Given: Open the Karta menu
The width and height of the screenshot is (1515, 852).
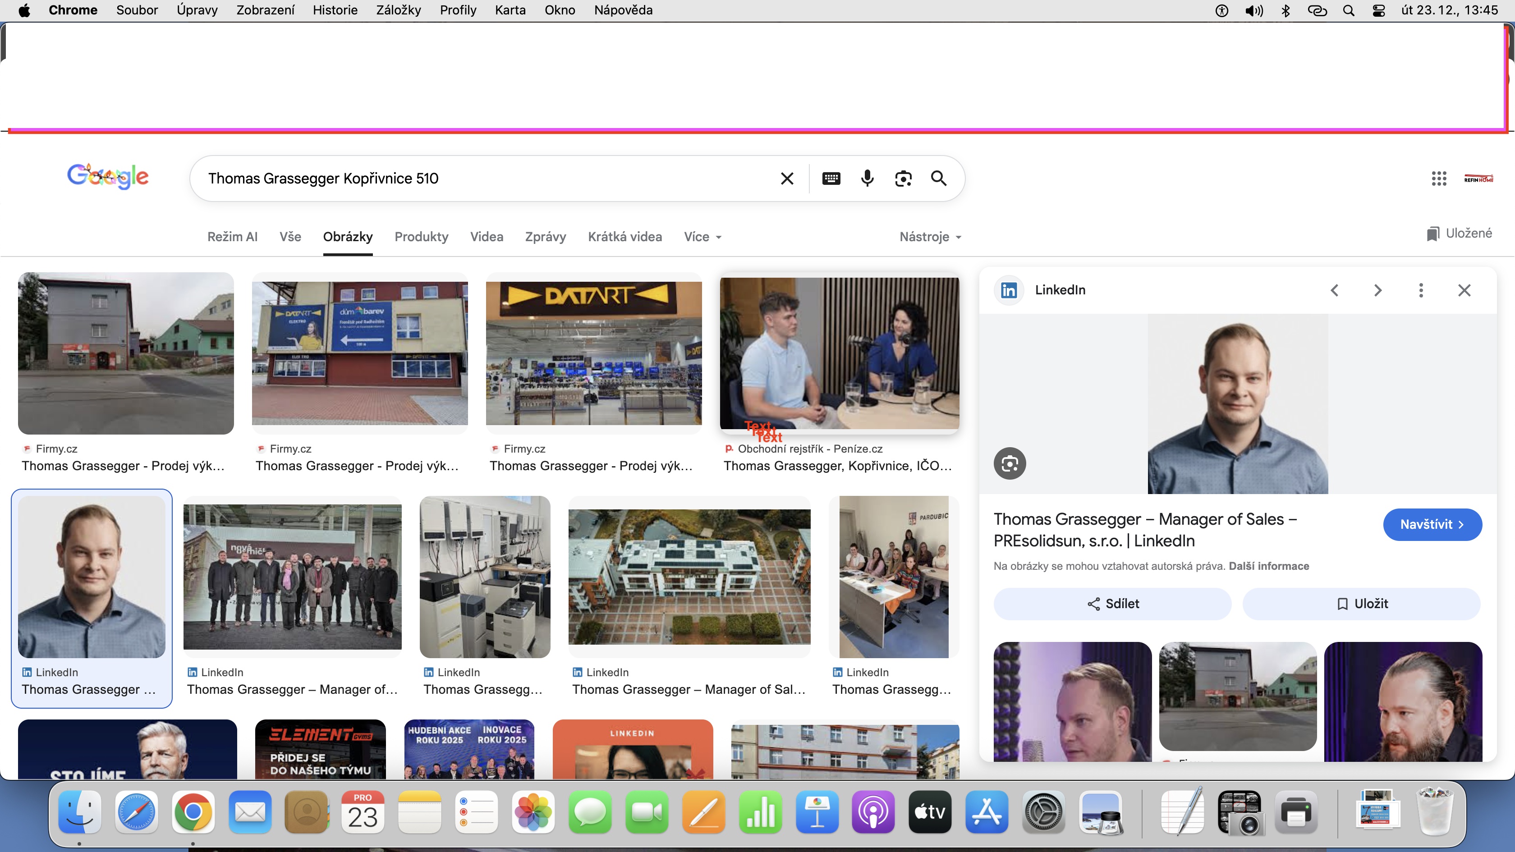Looking at the screenshot, I should [x=510, y=10].
